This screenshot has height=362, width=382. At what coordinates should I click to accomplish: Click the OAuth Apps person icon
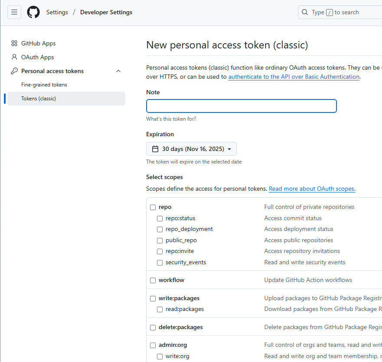[x=14, y=57]
